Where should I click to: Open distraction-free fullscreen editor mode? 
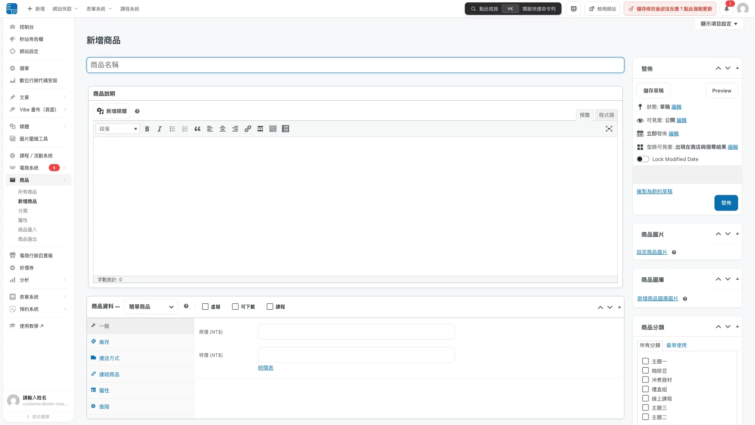(x=609, y=129)
